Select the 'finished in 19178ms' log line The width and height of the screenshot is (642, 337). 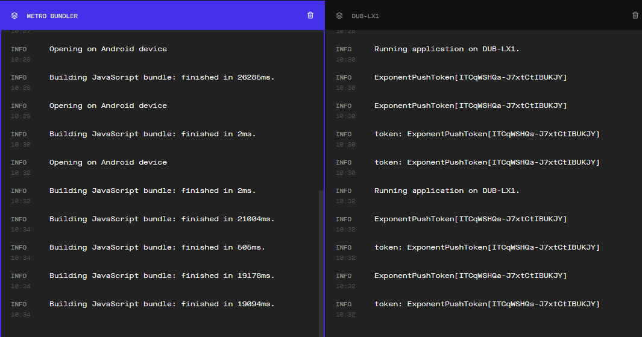point(162,276)
